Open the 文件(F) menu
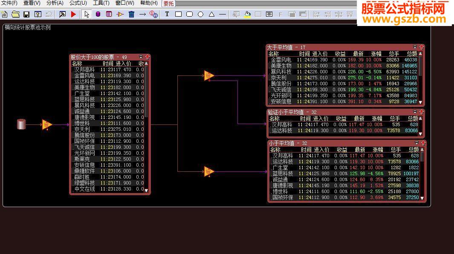Viewport: 454px width, 254px height. coord(9,3)
